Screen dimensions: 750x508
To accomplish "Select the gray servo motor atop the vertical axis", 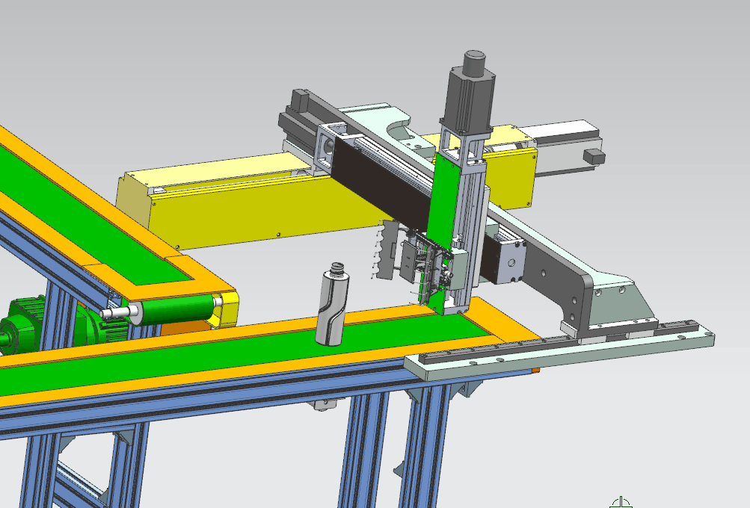I will pos(468,93).
